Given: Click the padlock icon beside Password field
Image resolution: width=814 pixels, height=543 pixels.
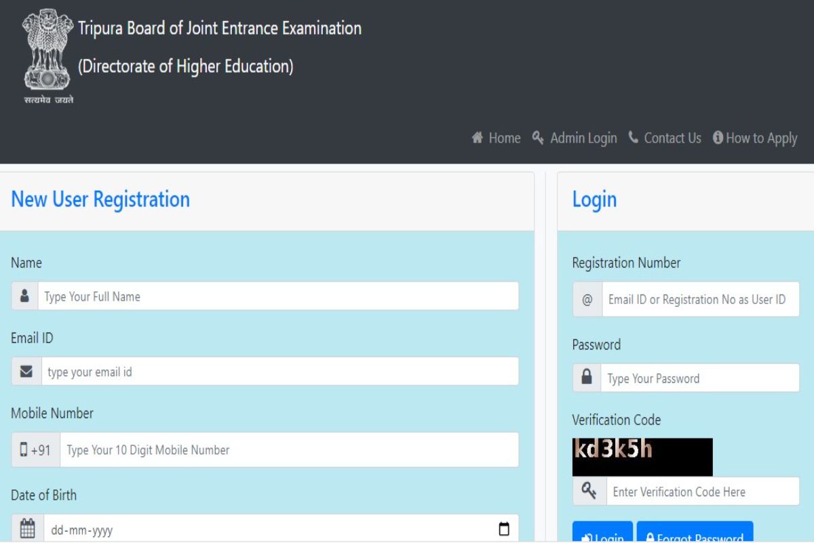Looking at the screenshot, I should (587, 378).
